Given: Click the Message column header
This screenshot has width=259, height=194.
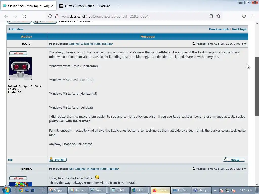Looking at the screenshot, I should pyautogui.click(x=147, y=37).
